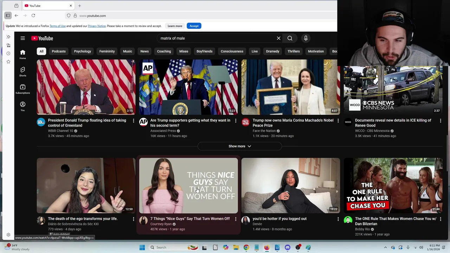Go back with the browser back arrow
450x253 pixels.
(16, 15)
